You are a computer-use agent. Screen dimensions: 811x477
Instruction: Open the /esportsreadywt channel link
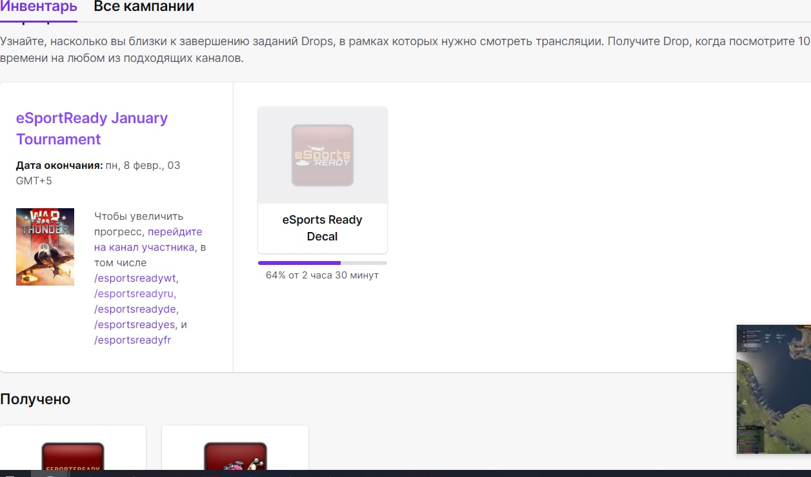[x=136, y=278]
